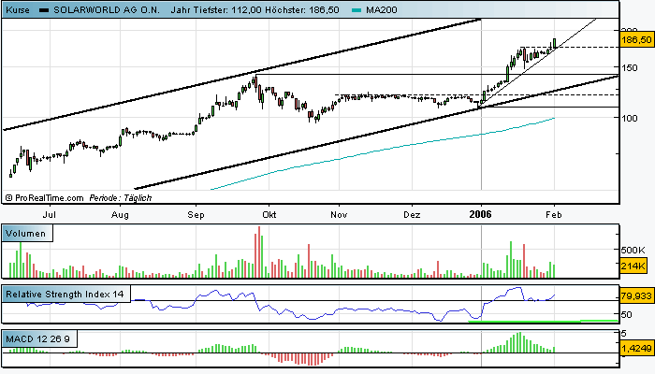655x374 pixels.
Task: Click the teal MA200 legend swatch
Action: pos(357,10)
